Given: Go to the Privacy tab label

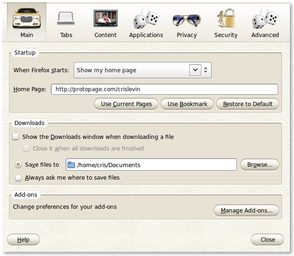Looking at the screenshot, I should point(187,35).
